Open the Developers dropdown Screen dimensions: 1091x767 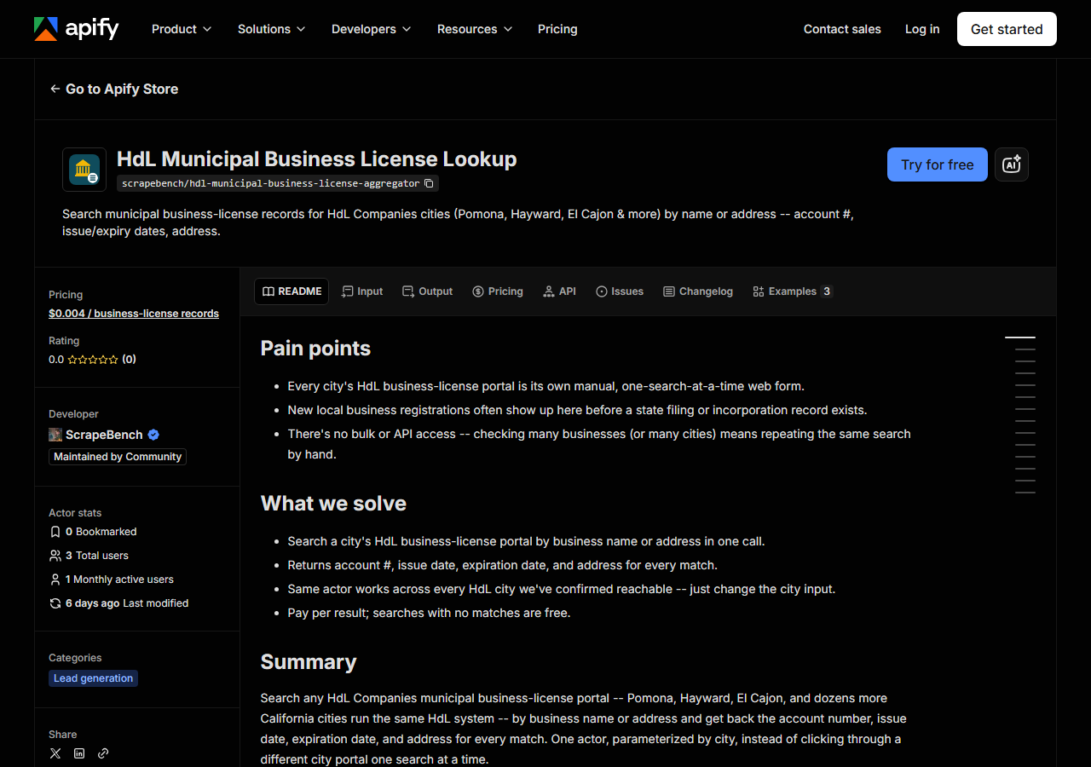click(371, 29)
